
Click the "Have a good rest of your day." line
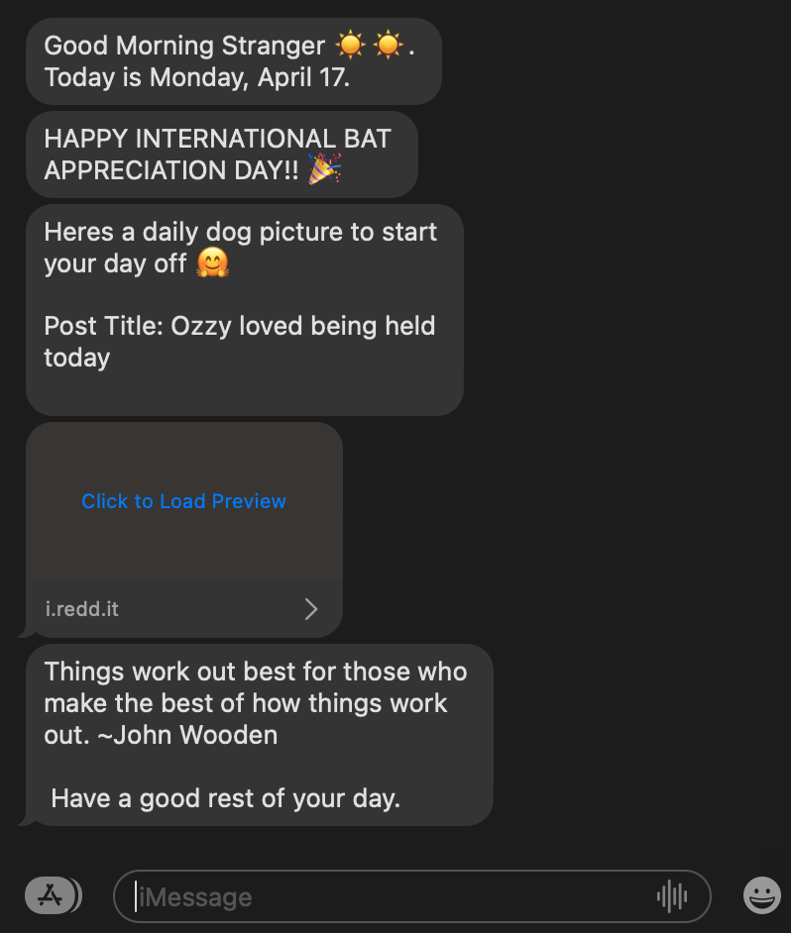[x=225, y=798]
